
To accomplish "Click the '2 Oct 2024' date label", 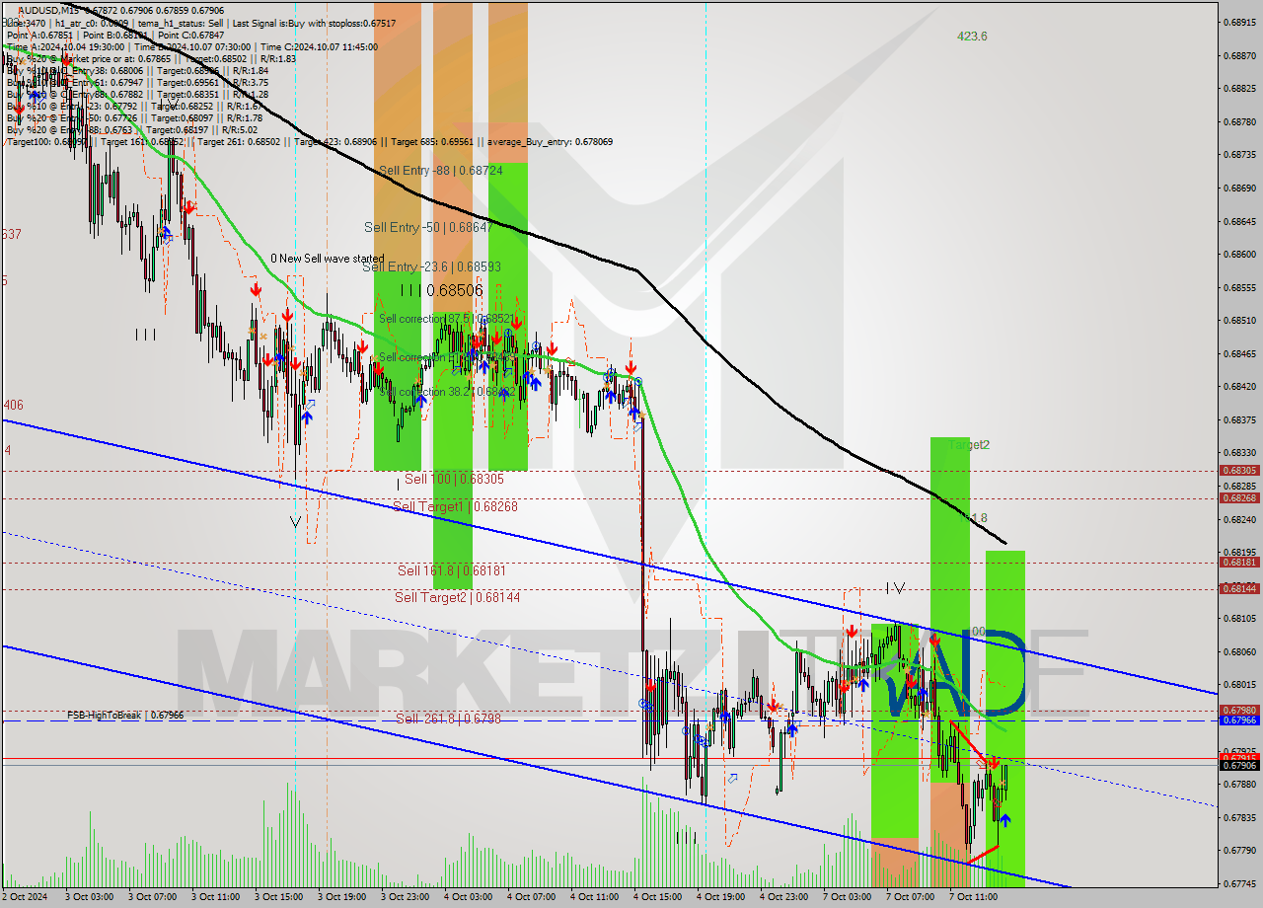I will pyautogui.click(x=27, y=898).
